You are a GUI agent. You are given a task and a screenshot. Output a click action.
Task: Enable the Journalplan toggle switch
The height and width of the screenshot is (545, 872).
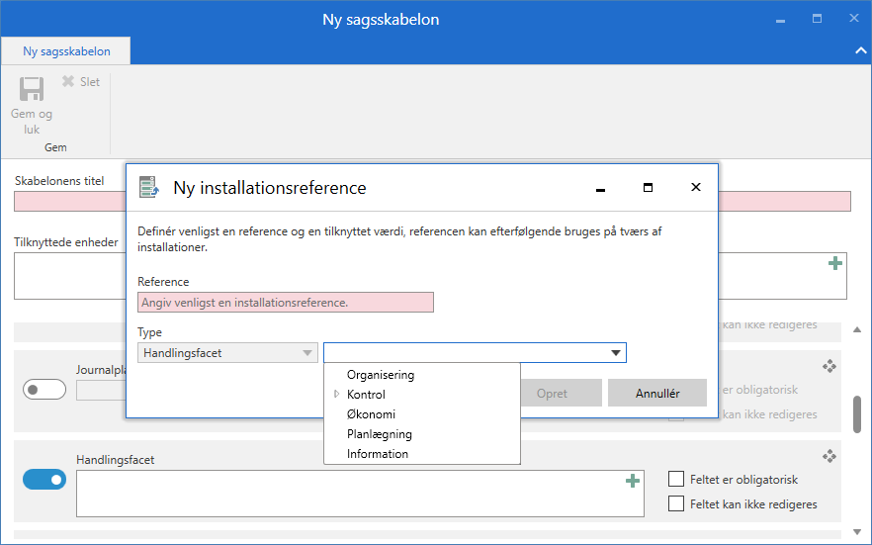[x=44, y=390]
